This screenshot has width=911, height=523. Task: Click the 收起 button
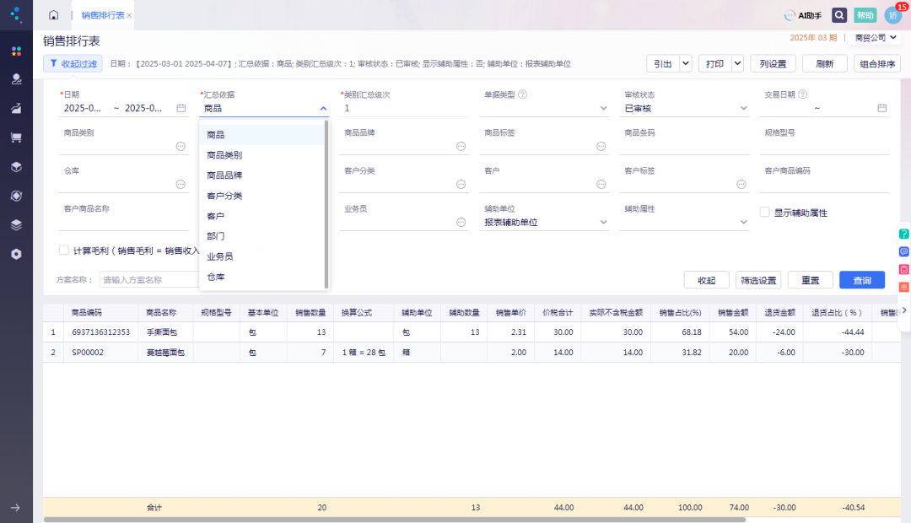[x=707, y=280]
